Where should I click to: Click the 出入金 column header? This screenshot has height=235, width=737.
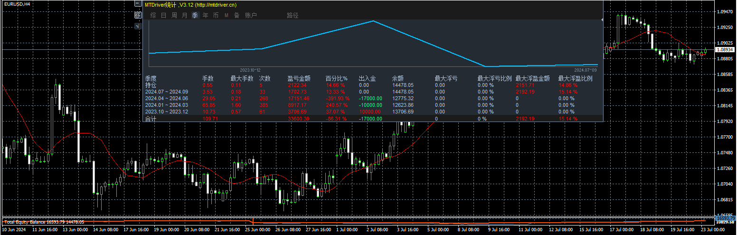[x=367, y=78]
